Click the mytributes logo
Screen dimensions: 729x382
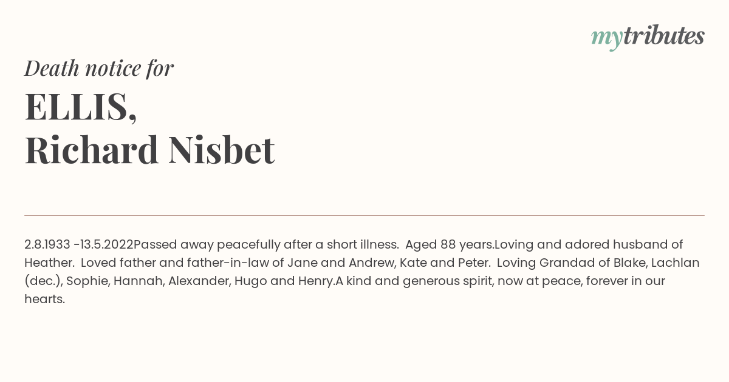point(648,37)
